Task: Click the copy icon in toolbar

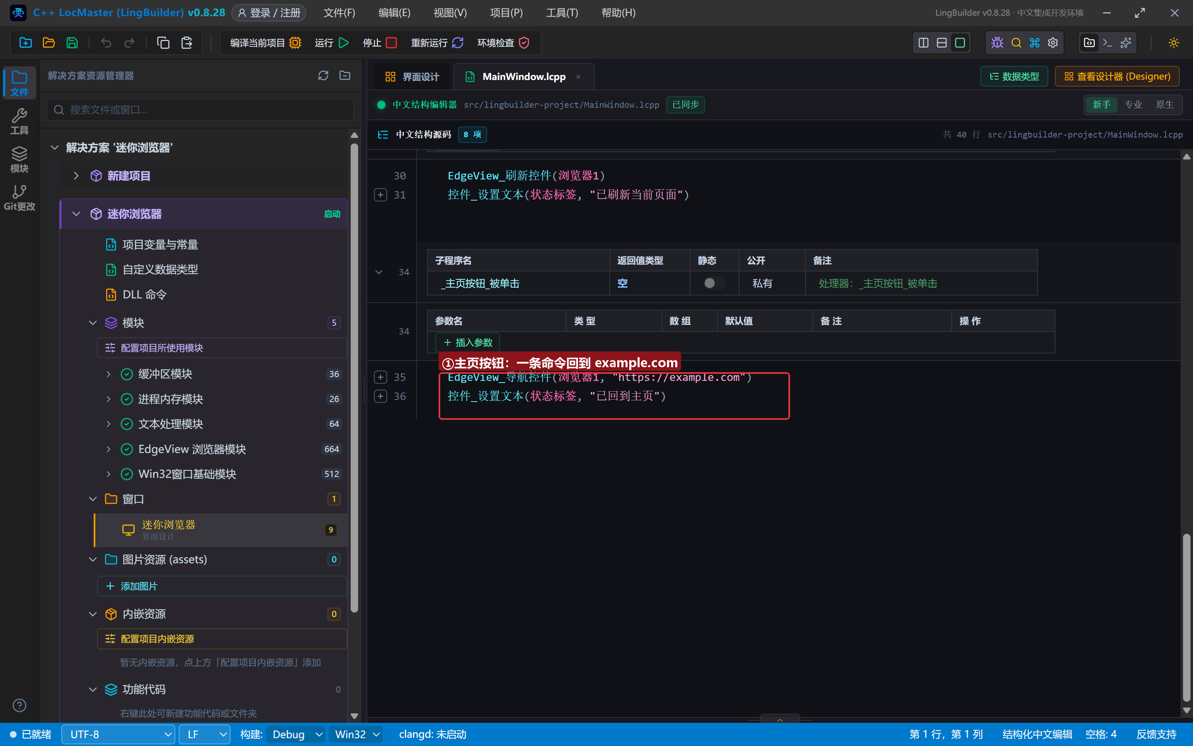Action: pos(163,43)
